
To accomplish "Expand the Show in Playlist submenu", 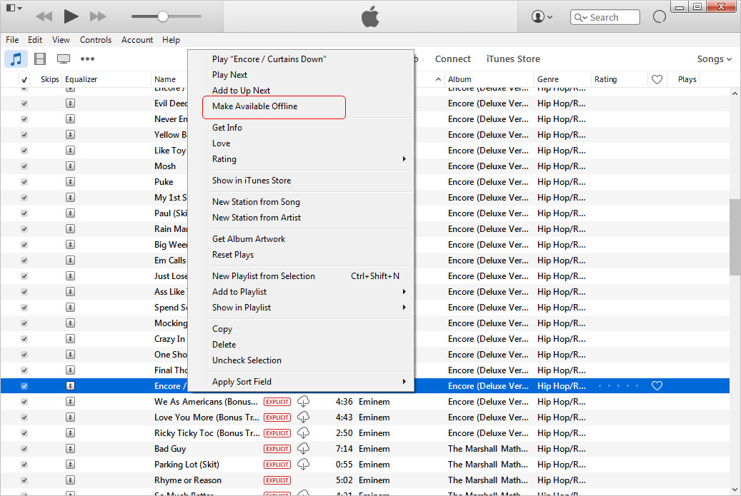I will pyautogui.click(x=310, y=307).
